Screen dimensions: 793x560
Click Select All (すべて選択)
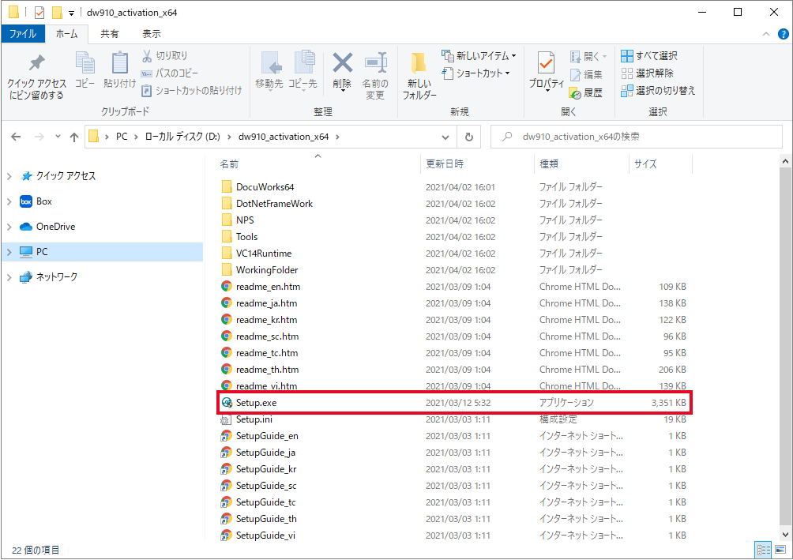pyautogui.click(x=649, y=55)
